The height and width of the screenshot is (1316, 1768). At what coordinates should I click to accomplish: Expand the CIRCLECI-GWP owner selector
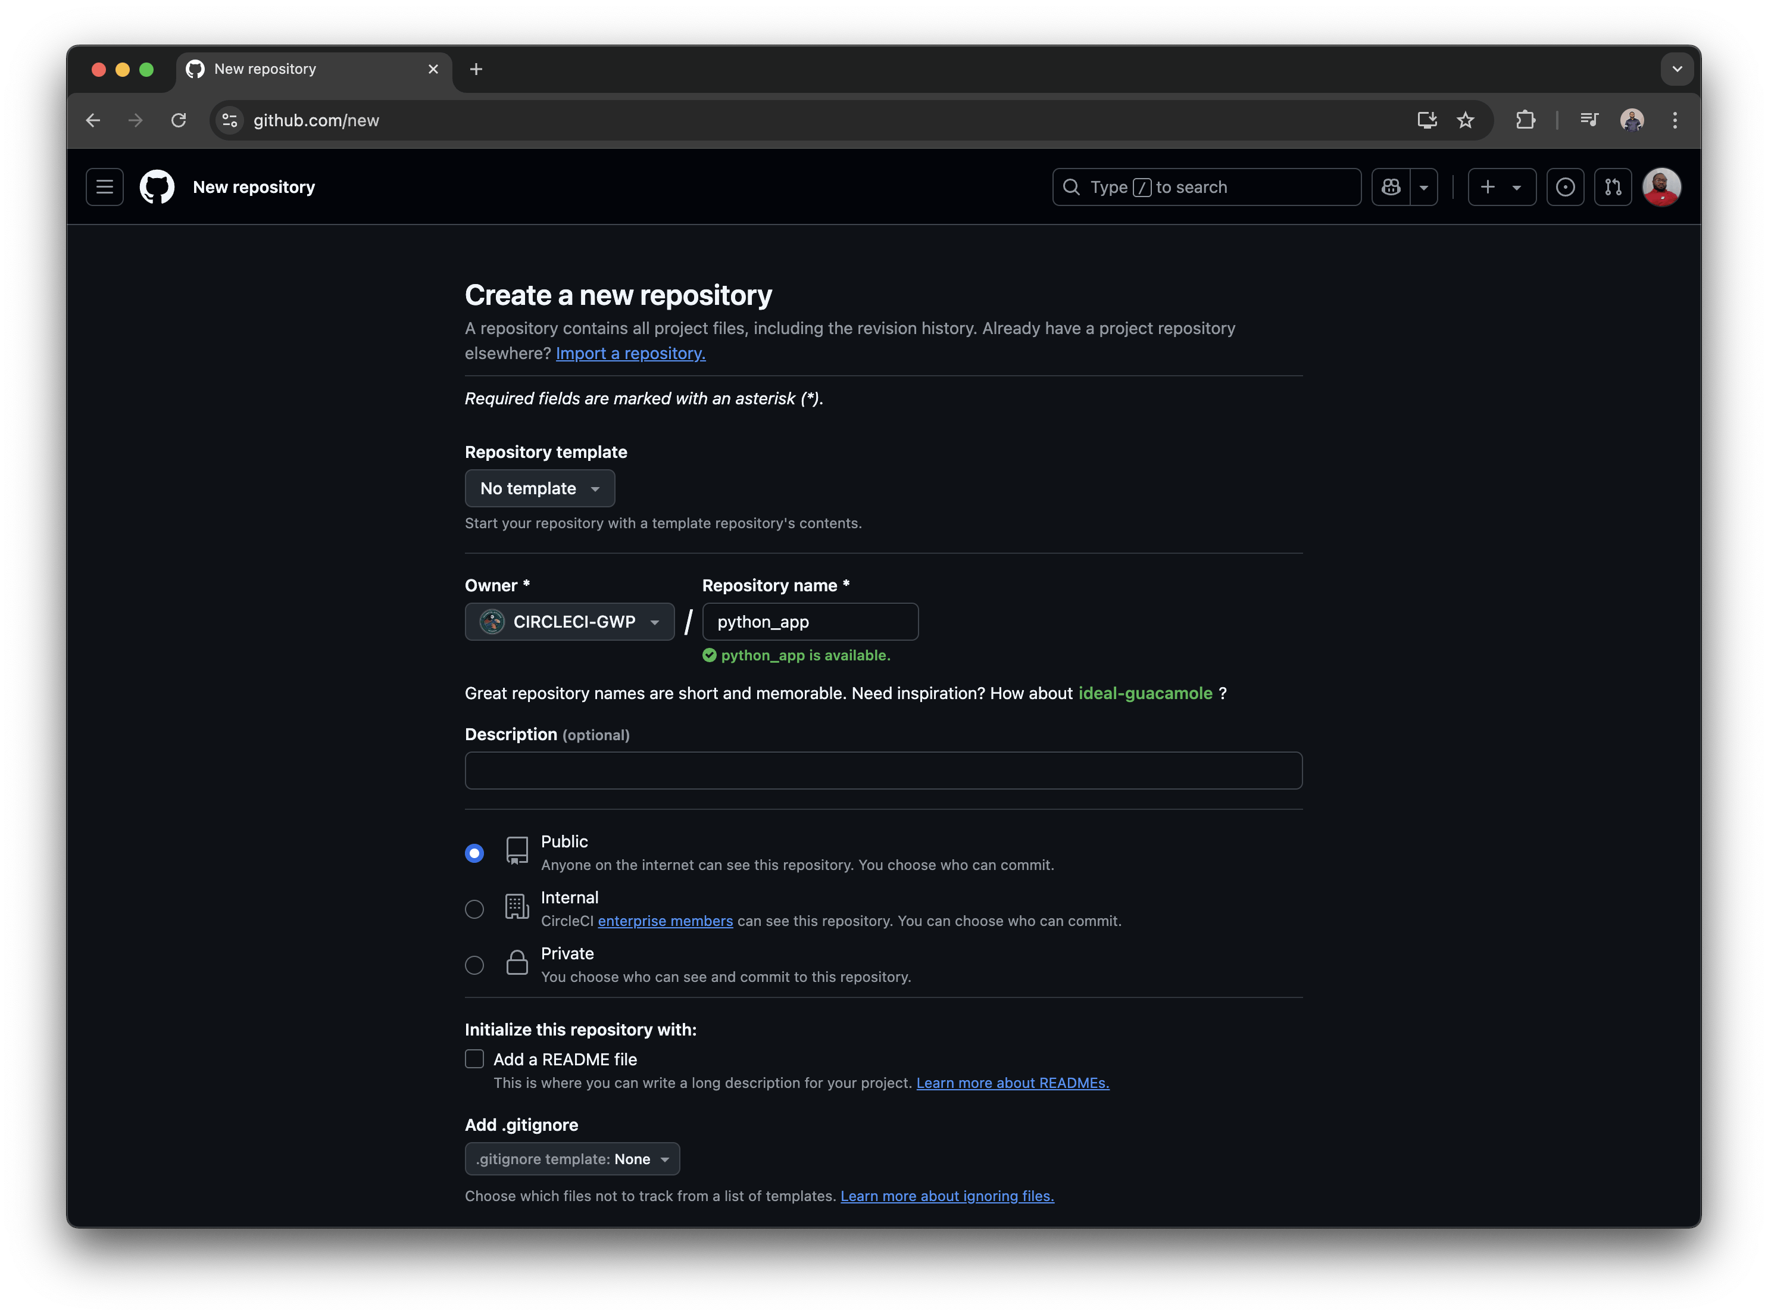(570, 621)
